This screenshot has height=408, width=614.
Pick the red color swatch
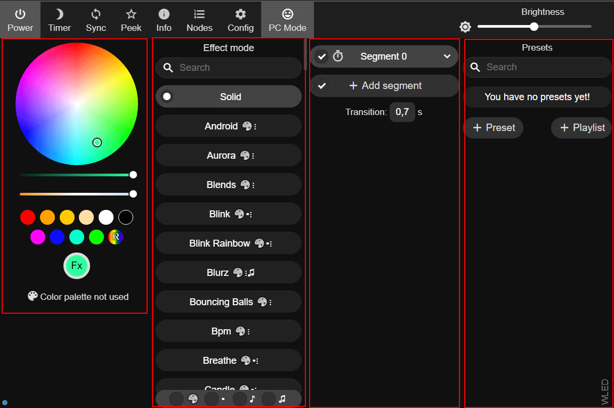tap(28, 217)
